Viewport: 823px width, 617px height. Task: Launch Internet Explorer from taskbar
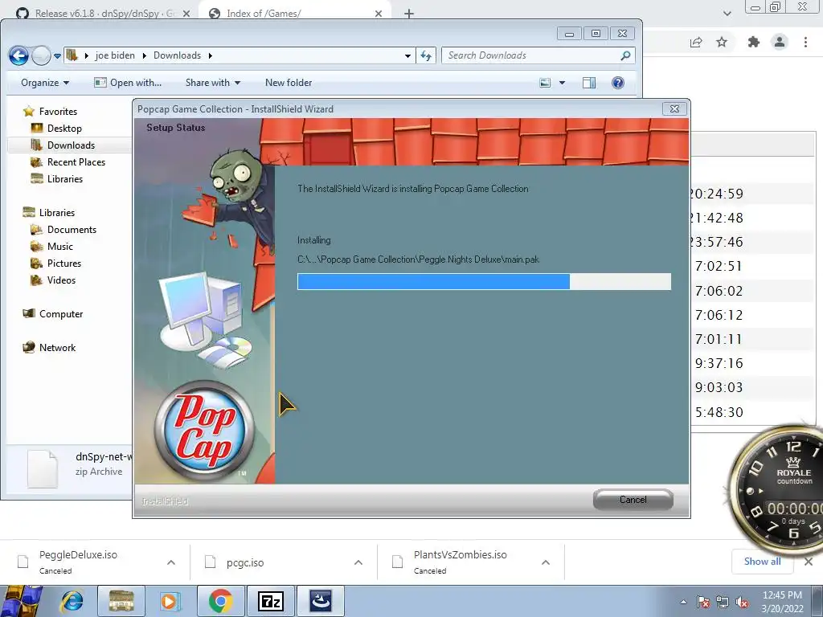pyautogui.click(x=72, y=601)
